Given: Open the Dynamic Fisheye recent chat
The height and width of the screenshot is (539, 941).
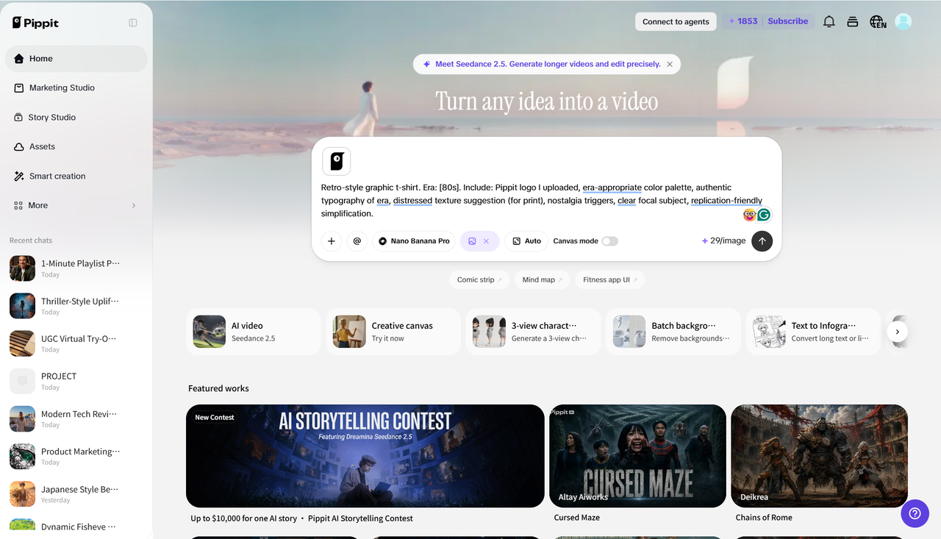Looking at the screenshot, I should tap(76, 526).
